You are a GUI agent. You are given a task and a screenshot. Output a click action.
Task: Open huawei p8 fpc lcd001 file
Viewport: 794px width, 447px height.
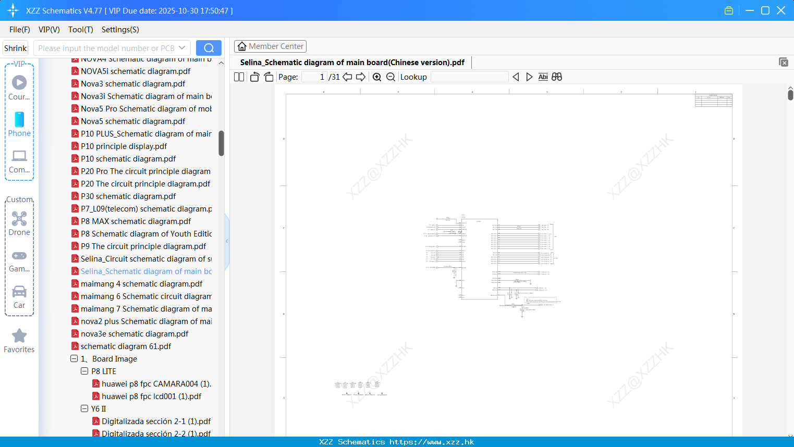pyautogui.click(x=151, y=396)
